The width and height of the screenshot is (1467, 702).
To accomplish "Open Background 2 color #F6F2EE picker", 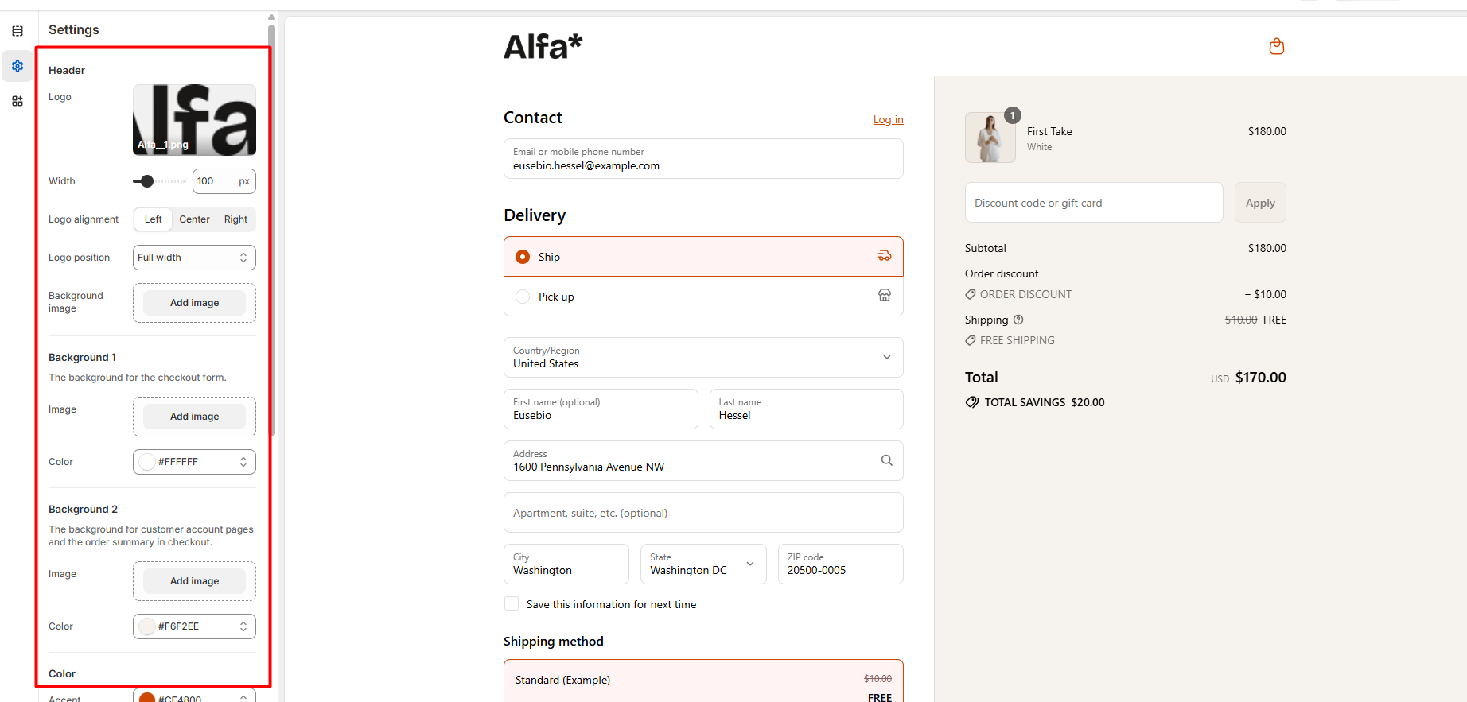I will click(x=194, y=626).
